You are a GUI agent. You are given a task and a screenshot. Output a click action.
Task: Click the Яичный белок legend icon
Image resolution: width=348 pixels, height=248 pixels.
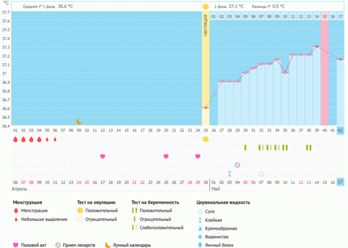coord(200,245)
